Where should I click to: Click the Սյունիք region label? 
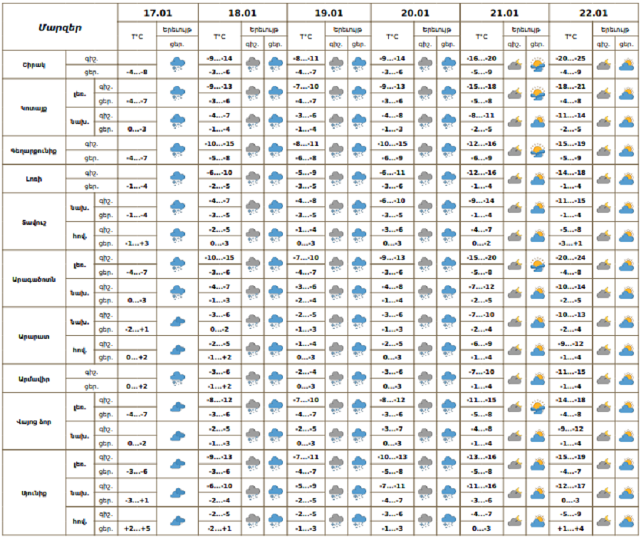pos(33,492)
